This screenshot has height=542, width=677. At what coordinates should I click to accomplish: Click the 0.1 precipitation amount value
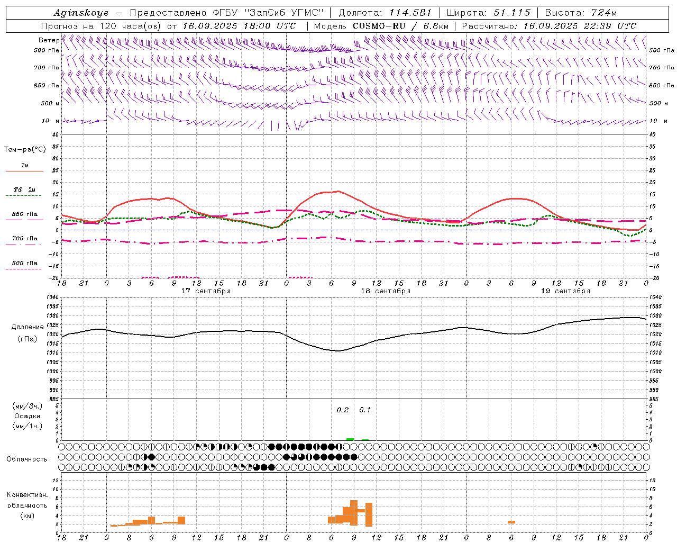[365, 410]
